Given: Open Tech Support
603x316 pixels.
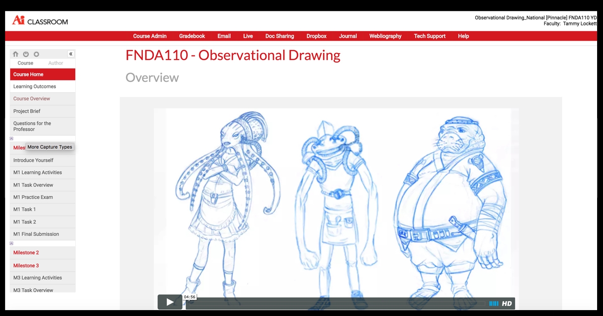Looking at the screenshot, I should coord(429,36).
